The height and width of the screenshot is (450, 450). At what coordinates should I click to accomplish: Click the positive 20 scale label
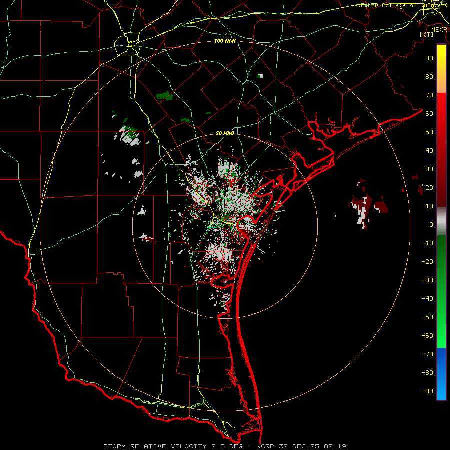point(429,188)
